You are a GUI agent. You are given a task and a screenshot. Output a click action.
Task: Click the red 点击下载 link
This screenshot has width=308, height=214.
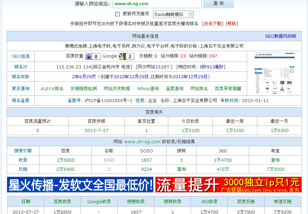click(x=212, y=23)
